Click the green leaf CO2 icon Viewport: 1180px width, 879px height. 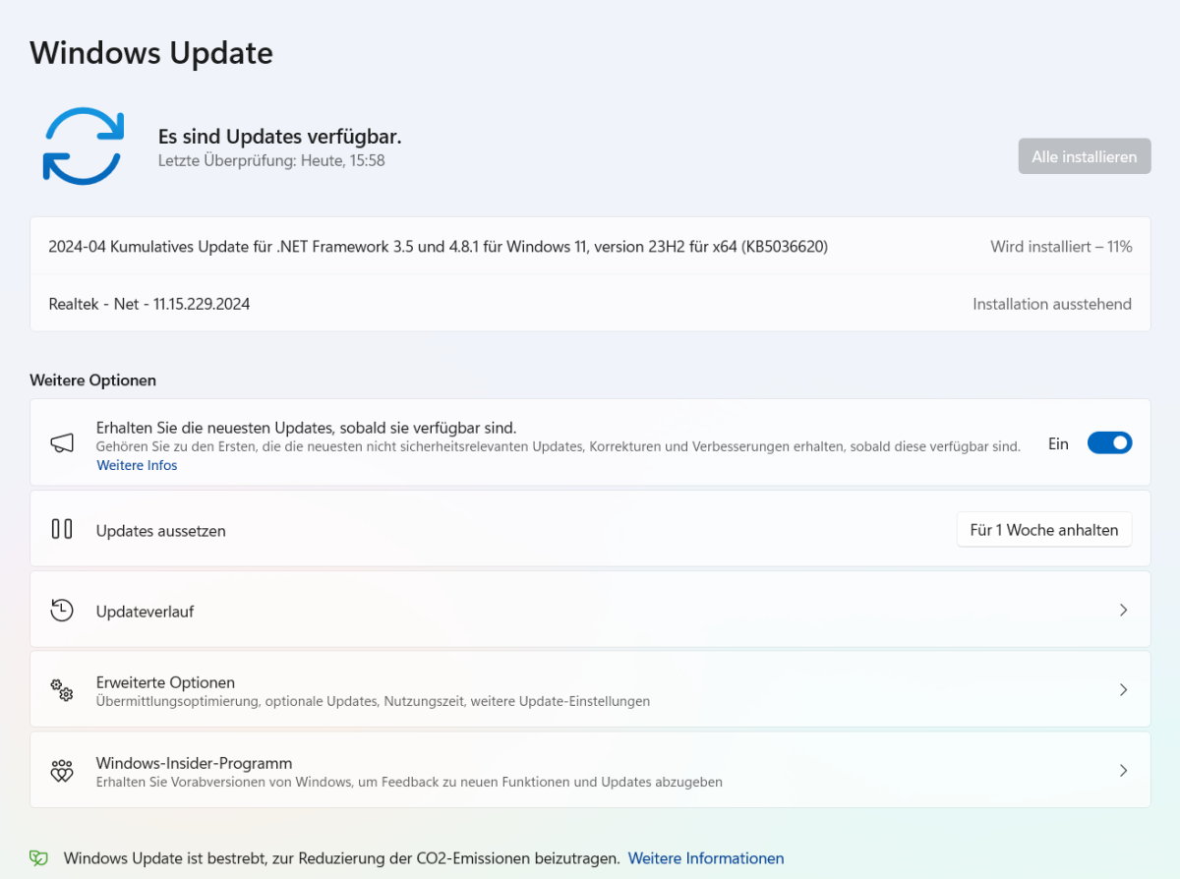pyautogui.click(x=38, y=858)
